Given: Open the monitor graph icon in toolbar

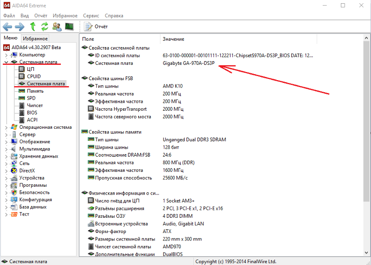Looking at the screenshot, I should click(69, 26).
